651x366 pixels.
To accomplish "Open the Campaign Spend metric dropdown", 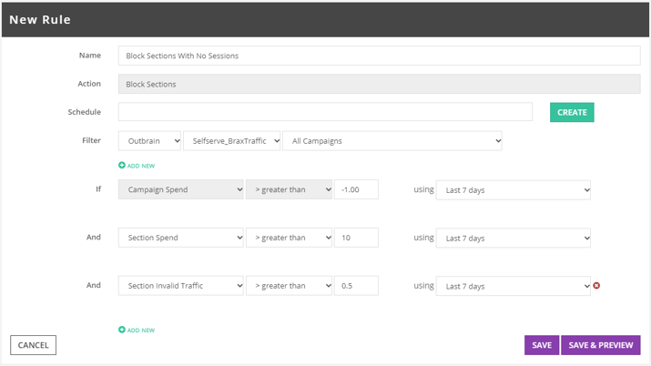I will [181, 189].
